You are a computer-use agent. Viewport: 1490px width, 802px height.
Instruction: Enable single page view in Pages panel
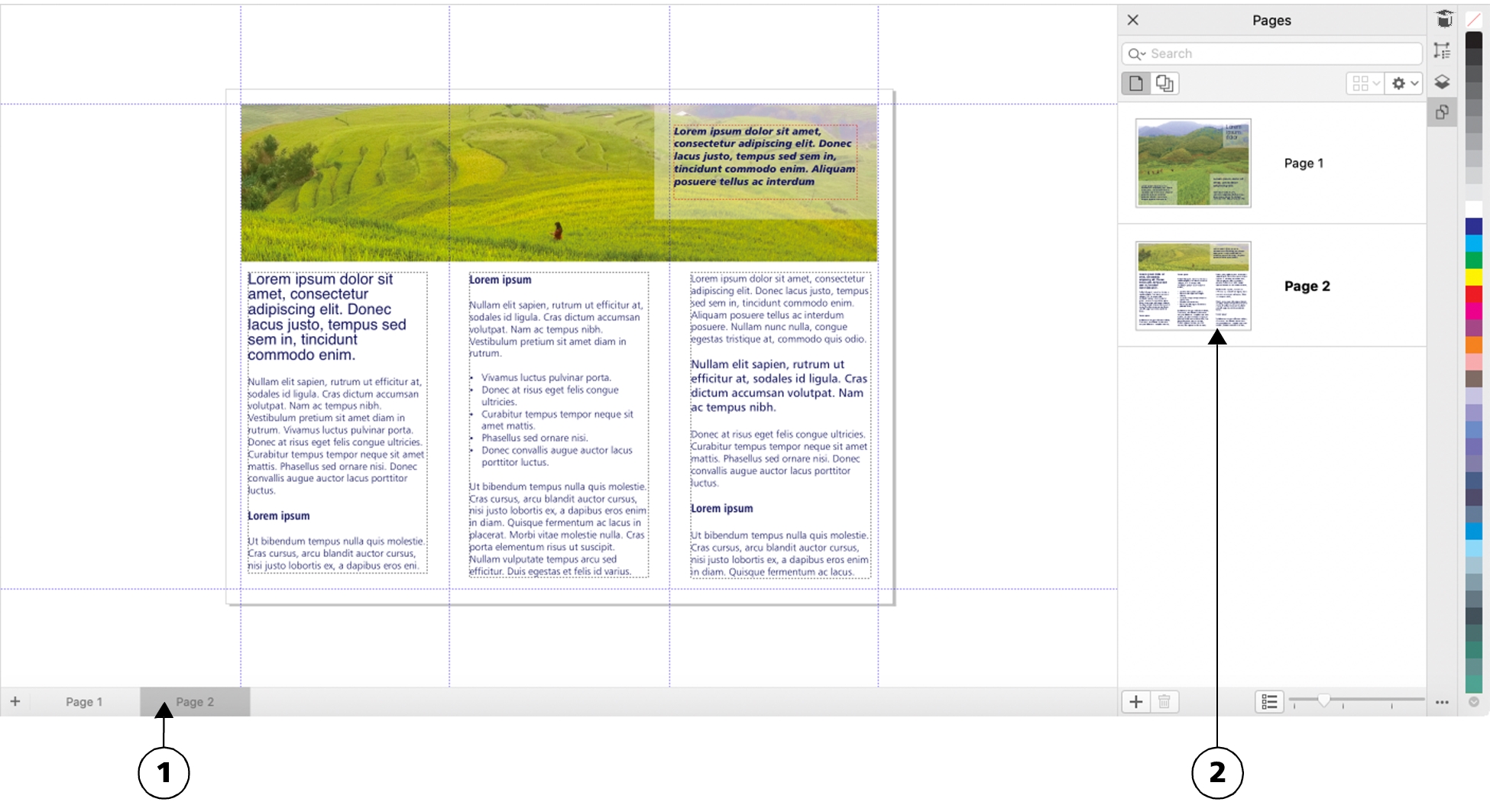(x=1136, y=83)
